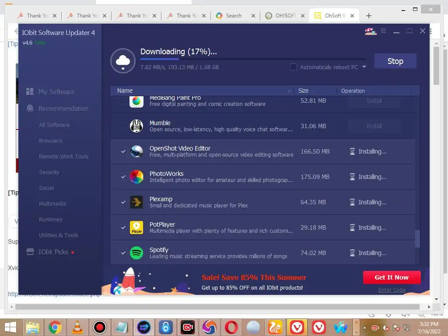Click the PotPlayer yellow icon
The width and height of the screenshot is (448, 336).
pos(136,227)
